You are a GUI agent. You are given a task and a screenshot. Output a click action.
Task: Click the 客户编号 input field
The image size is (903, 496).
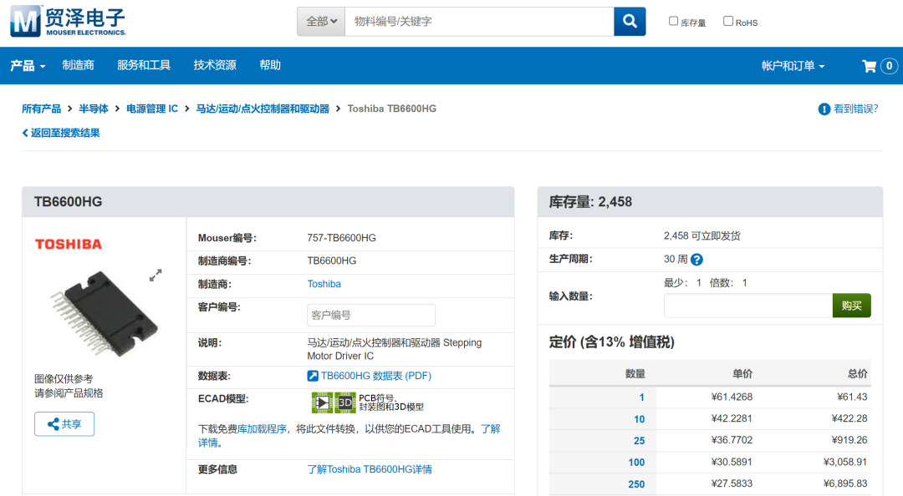[371, 315]
